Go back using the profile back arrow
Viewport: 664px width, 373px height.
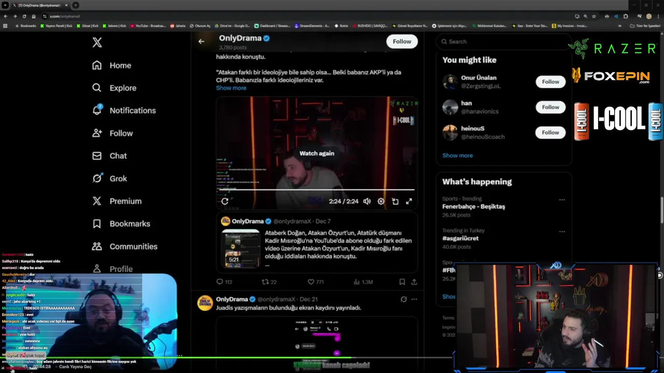click(201, 41)
